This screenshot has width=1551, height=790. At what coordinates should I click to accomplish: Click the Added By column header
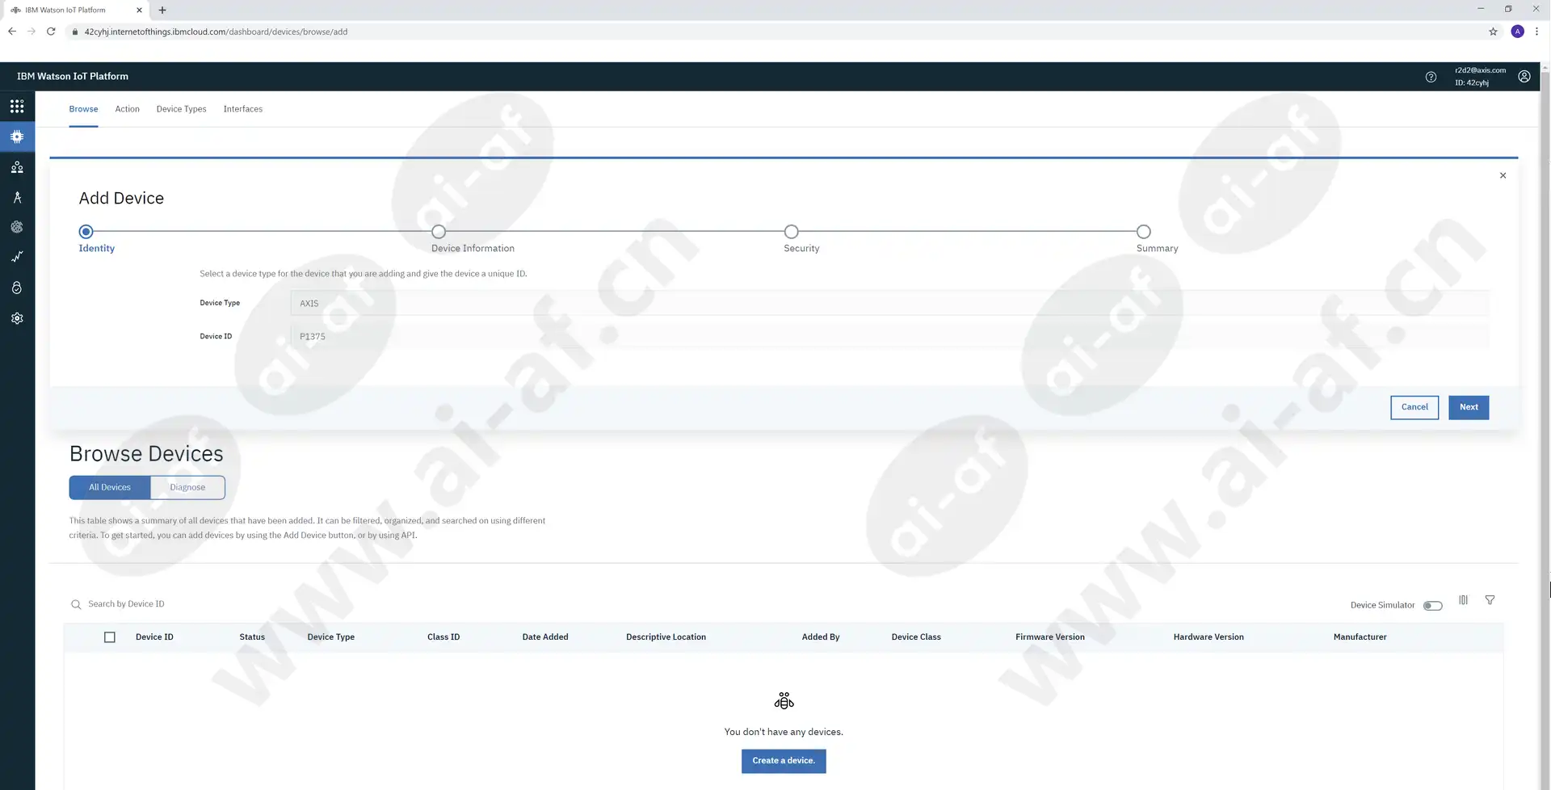tap(820, 637)
